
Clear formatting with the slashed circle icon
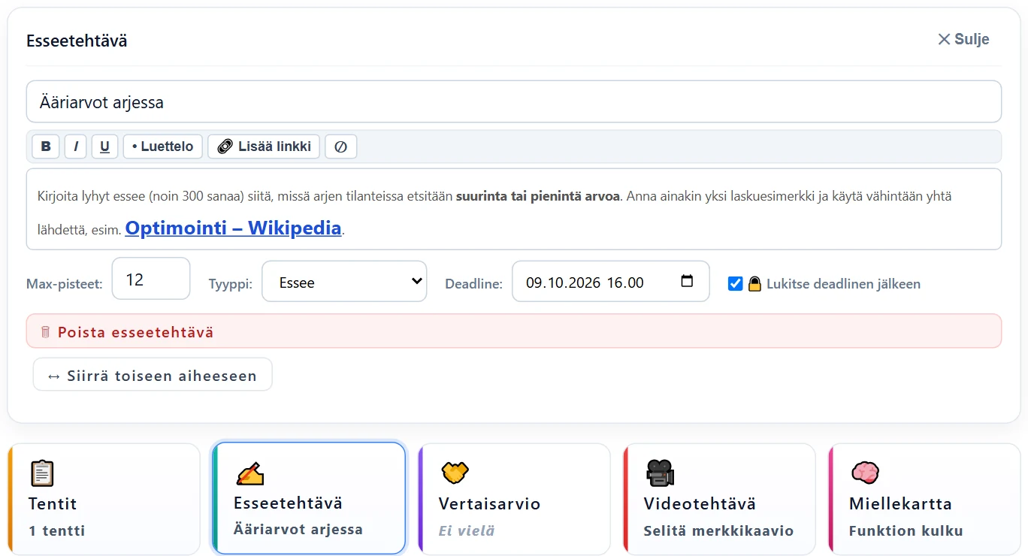click(x=341, y=147)
